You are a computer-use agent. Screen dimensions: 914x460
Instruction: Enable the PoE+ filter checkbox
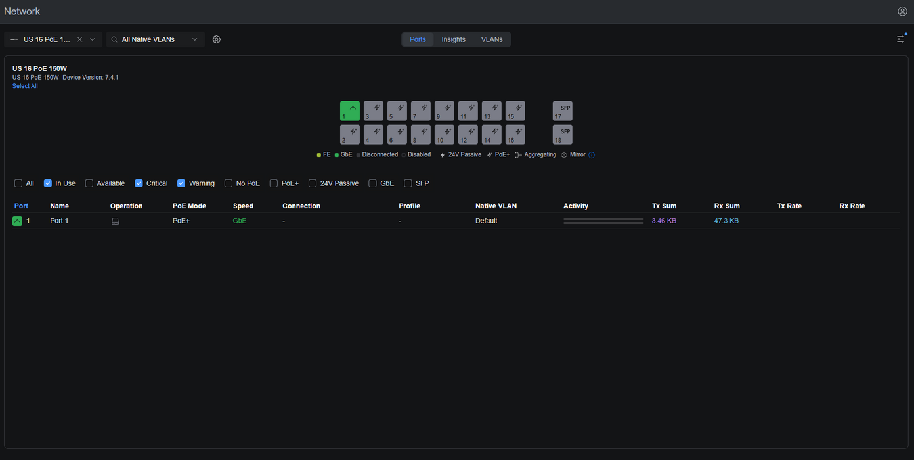274,183
